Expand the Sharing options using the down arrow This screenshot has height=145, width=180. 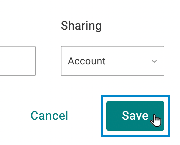154,61
